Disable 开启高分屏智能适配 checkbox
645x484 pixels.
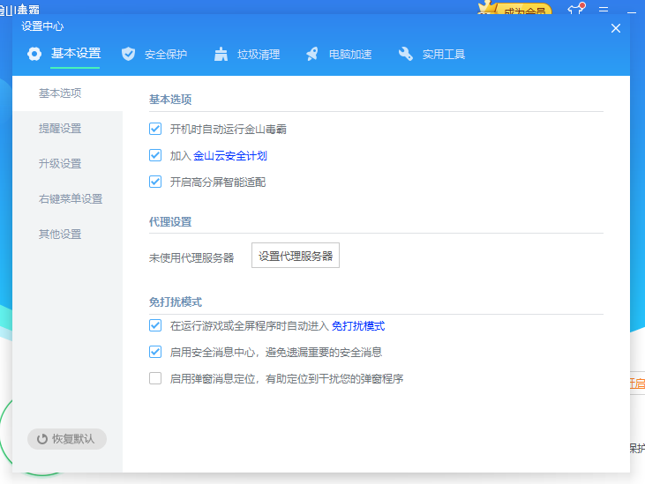coord(155,182)
